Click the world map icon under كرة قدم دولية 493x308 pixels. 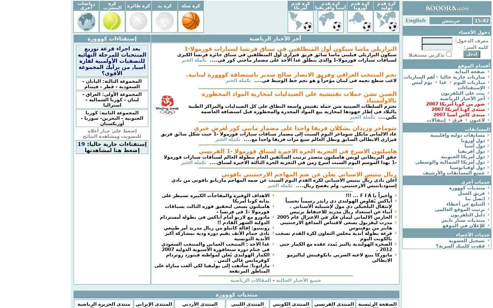pyautogui.click(x=386, y=22)
